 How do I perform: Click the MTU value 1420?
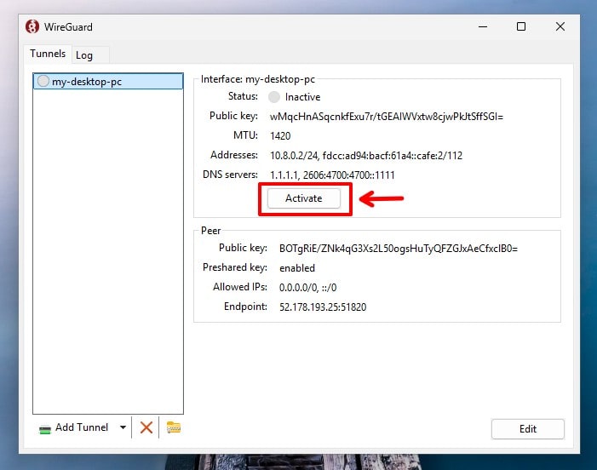(x=280, y=136)
